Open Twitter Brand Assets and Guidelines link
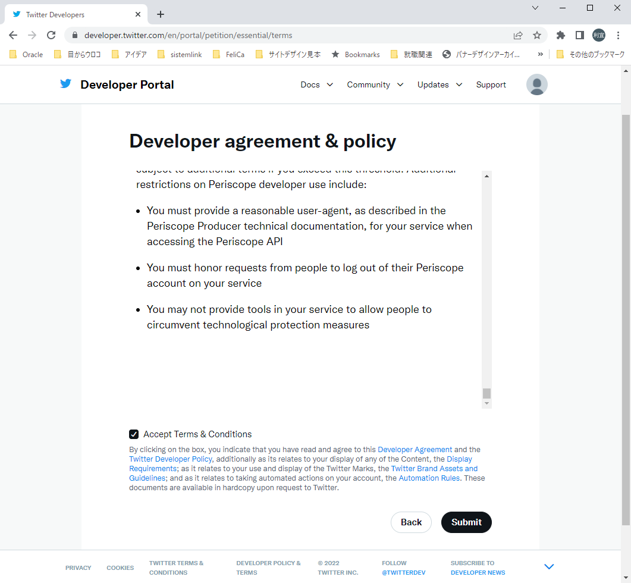Viewport: 631px width, 583px height. click(x=434, y=469)
